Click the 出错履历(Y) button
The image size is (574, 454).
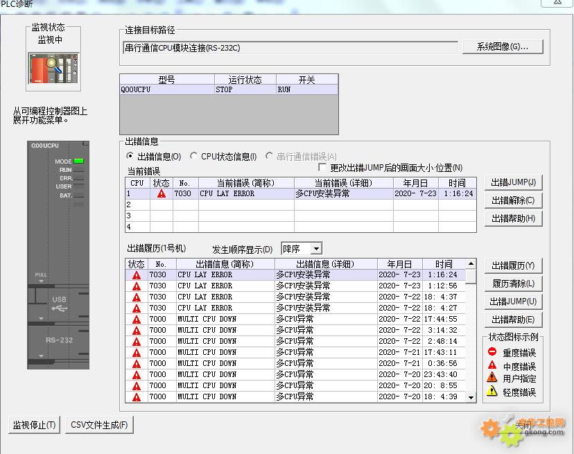coord(513,265)
